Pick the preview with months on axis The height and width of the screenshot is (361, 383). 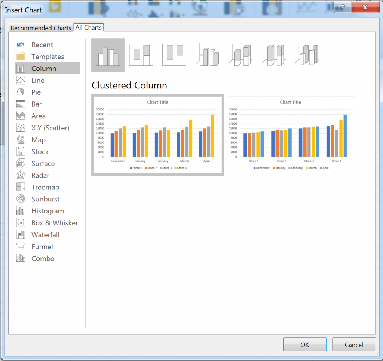157,135
